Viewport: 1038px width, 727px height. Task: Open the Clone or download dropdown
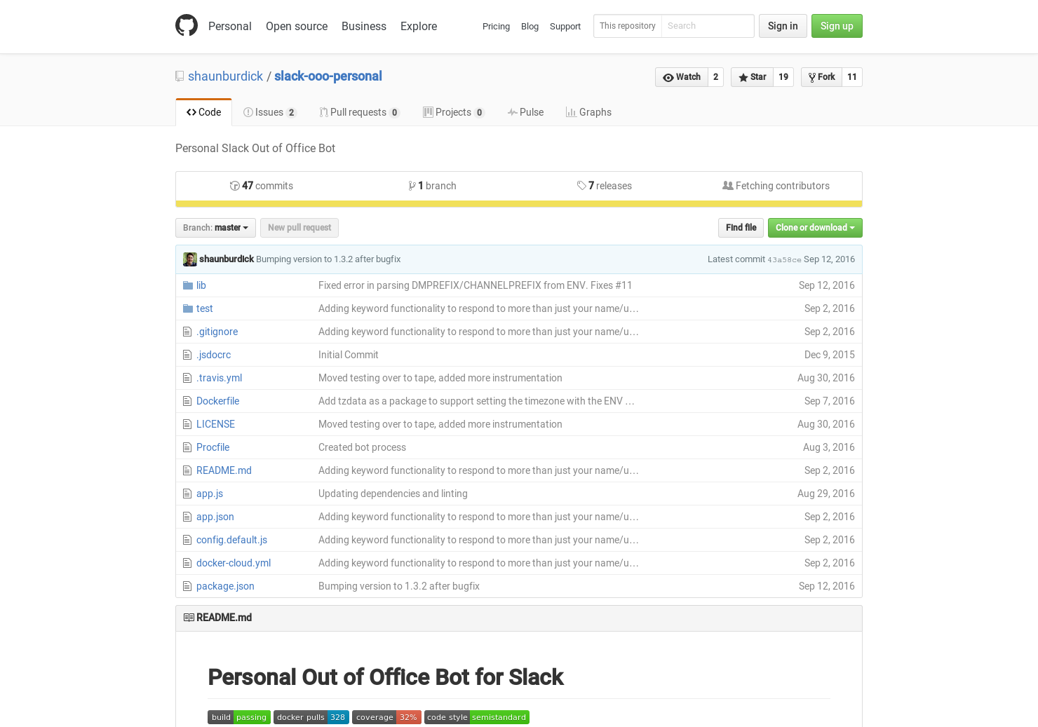click(815, 227)
